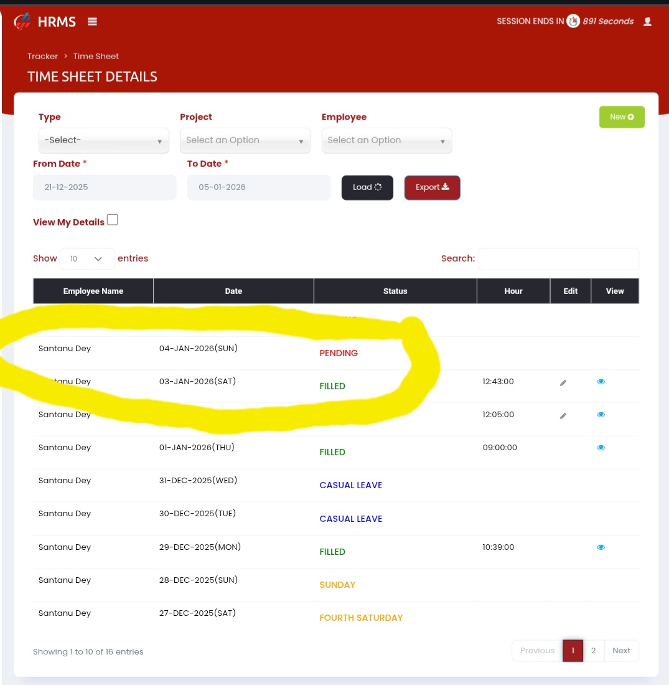Click the 01-JAN-2026(THU) date cell

(x=197, y=447)
